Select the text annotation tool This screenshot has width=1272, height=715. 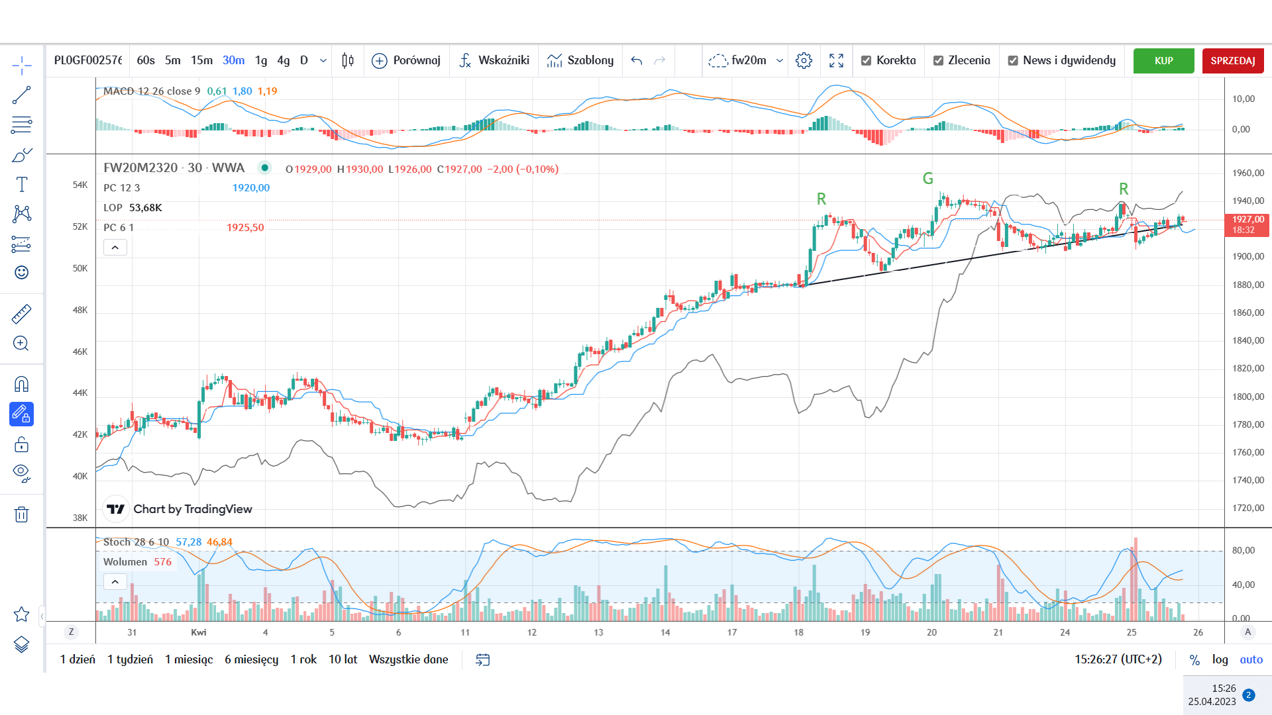coord(22,184)
